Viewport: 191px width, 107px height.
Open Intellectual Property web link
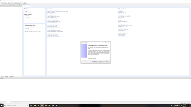click(122, 37)
